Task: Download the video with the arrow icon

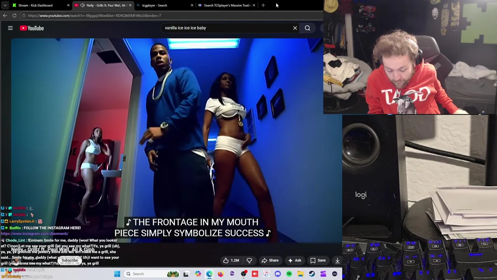Action: point(337,261)
